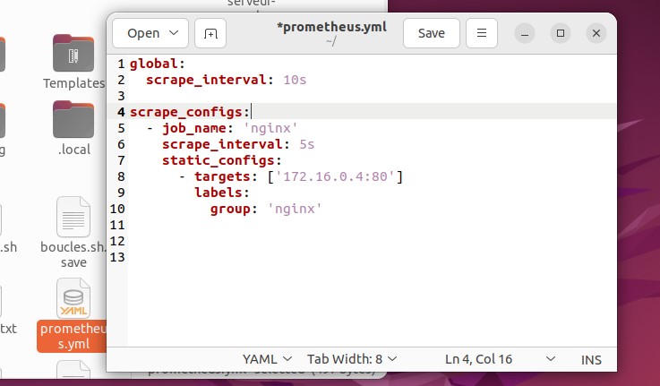Toggle the INS insert mode indicator

tap(592, 359)
